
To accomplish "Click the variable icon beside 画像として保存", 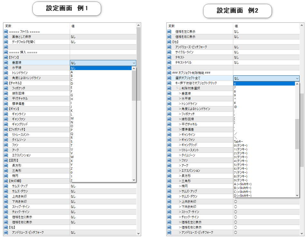I will pyautogui.click(x=6, y=37).
